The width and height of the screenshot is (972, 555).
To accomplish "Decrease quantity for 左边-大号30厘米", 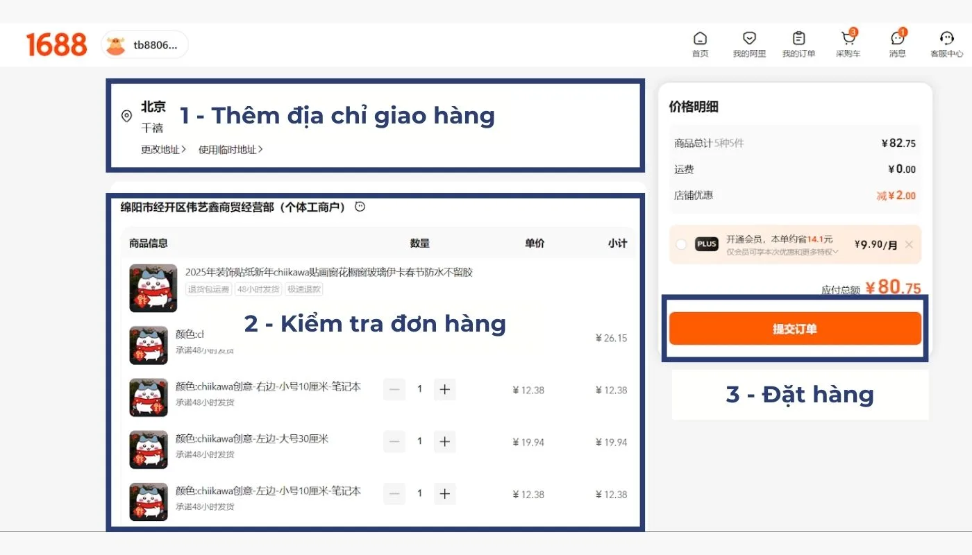I will point(394,441).
